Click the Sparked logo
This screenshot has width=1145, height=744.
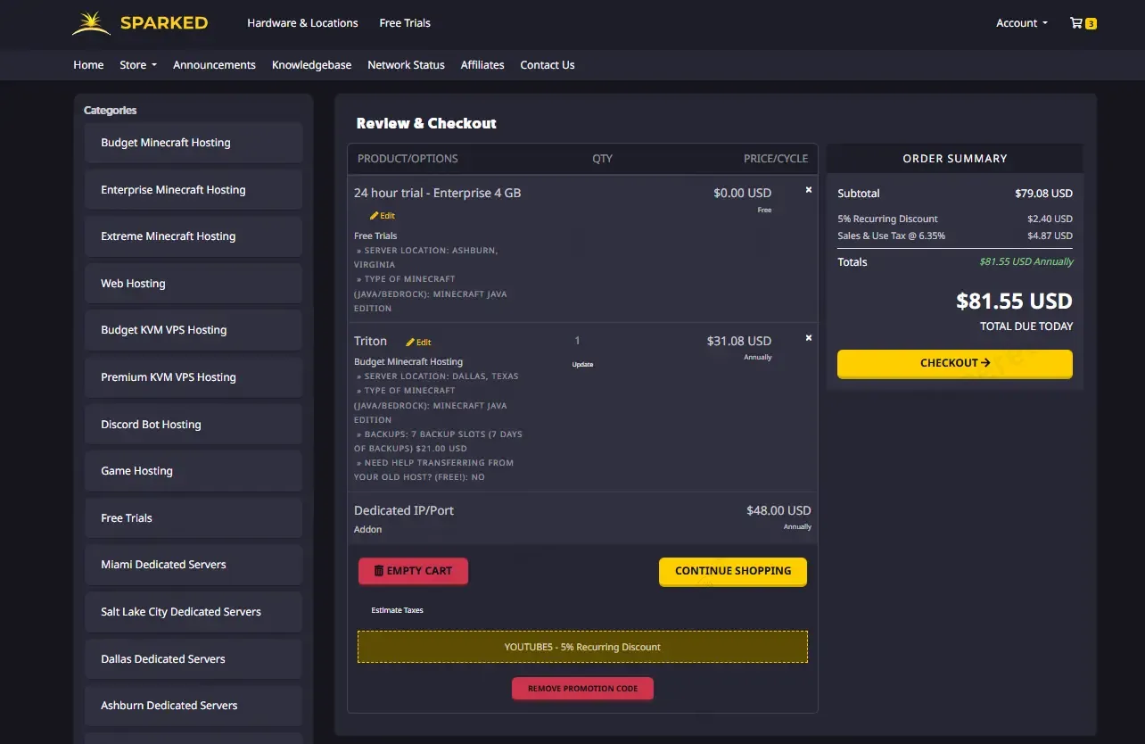point(140,23)
